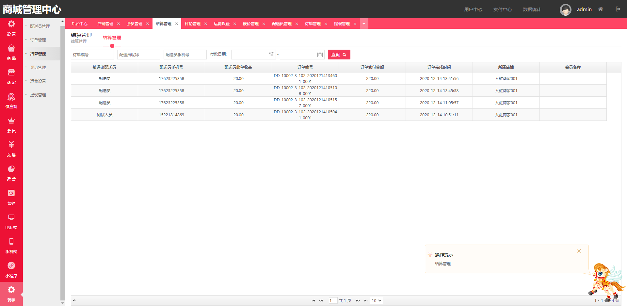This screenshot has height=306, width=627.
Task: Close the 评论管理 tab
Action: (x=206, y=24)
